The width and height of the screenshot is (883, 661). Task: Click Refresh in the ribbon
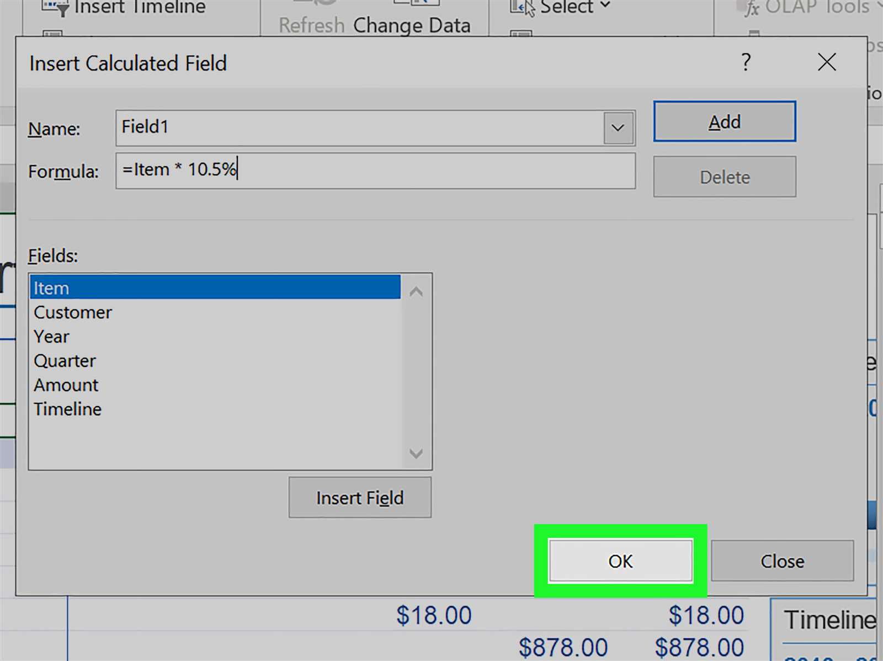[311, 25]
